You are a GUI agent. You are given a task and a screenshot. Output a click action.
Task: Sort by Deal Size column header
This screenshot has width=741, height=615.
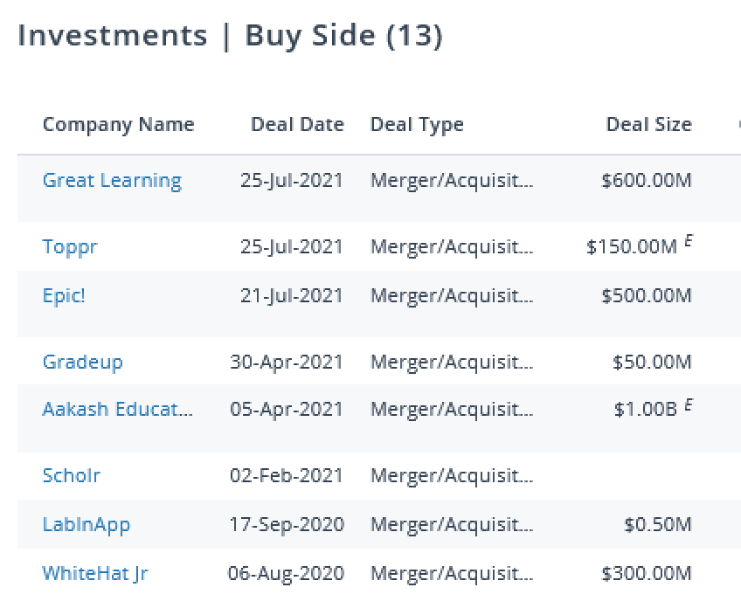coord(648,124)
